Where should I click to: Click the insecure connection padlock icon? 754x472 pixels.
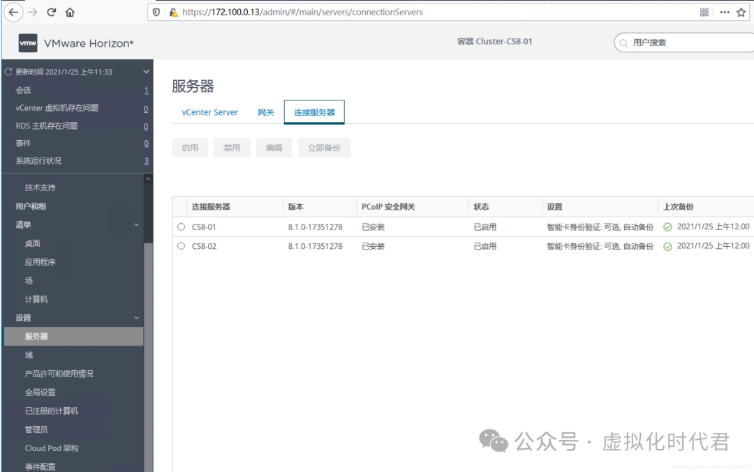[x=173, y=13]
